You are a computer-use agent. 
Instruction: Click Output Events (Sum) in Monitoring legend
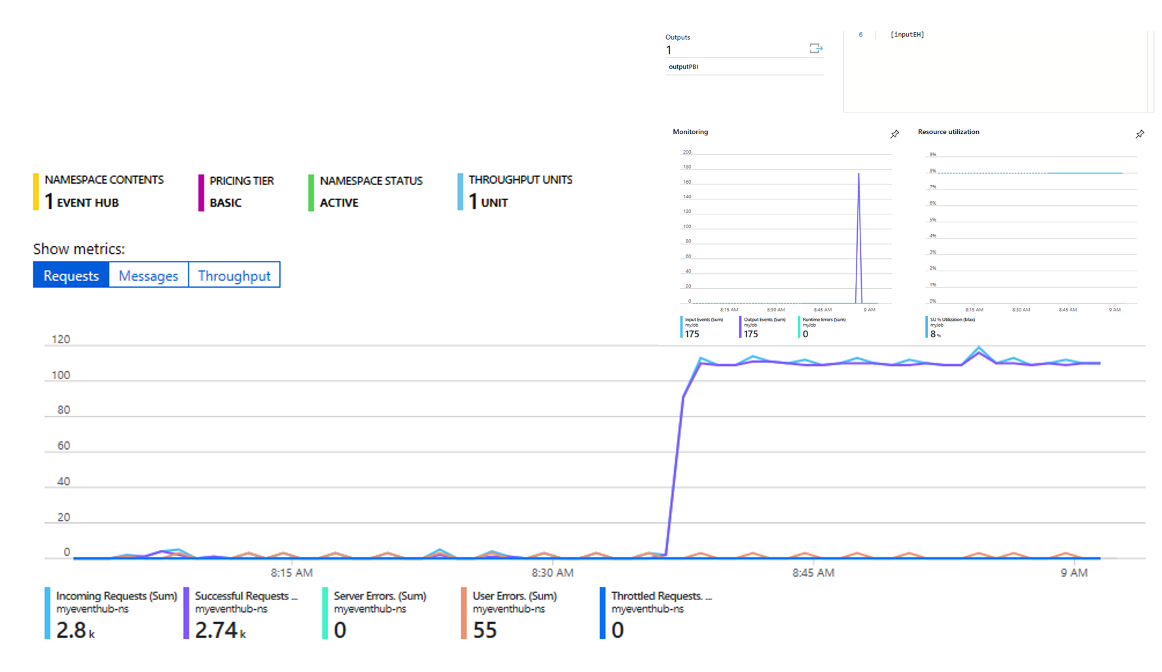(764, 328)
